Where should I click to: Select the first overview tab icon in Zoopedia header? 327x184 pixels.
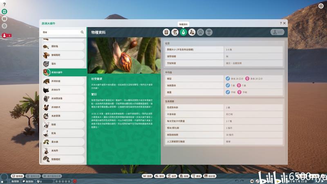pyautogui.click(x=166, y=32)
